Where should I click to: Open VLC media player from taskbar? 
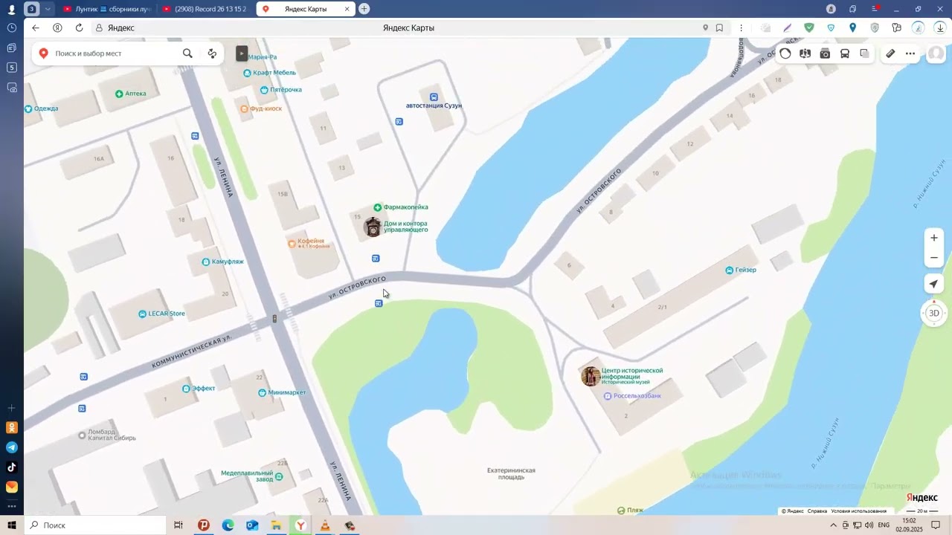(x=324, y=525)
